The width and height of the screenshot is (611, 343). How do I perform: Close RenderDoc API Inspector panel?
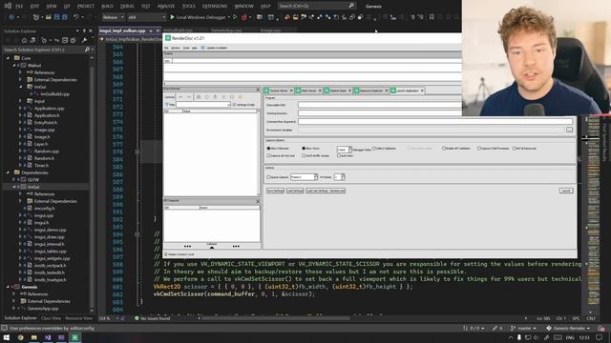[258, 201]
